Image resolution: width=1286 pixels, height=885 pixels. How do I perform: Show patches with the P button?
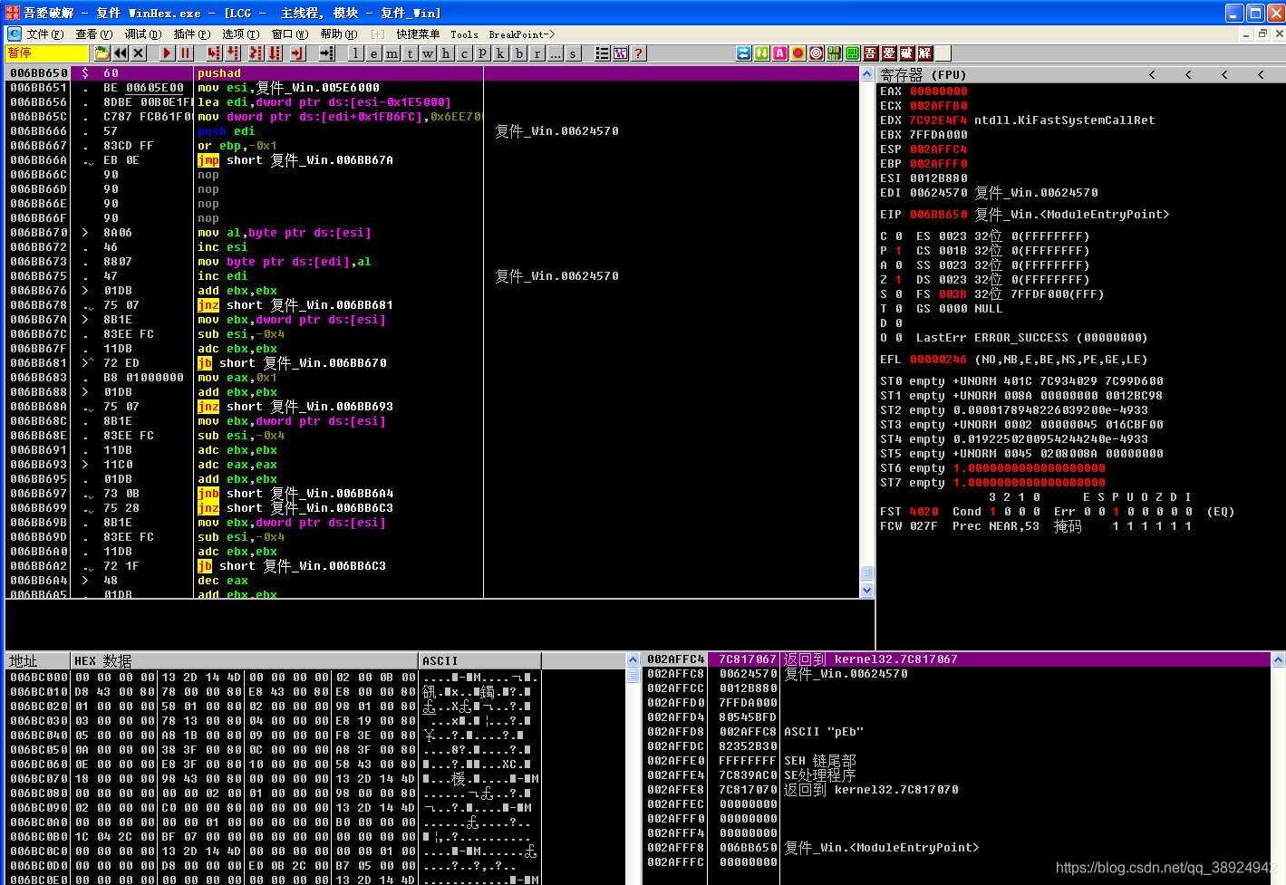tap(482, 53)
